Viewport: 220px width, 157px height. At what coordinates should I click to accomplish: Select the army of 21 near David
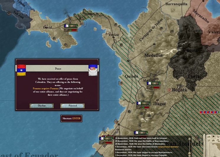click(x=71, y=26)
